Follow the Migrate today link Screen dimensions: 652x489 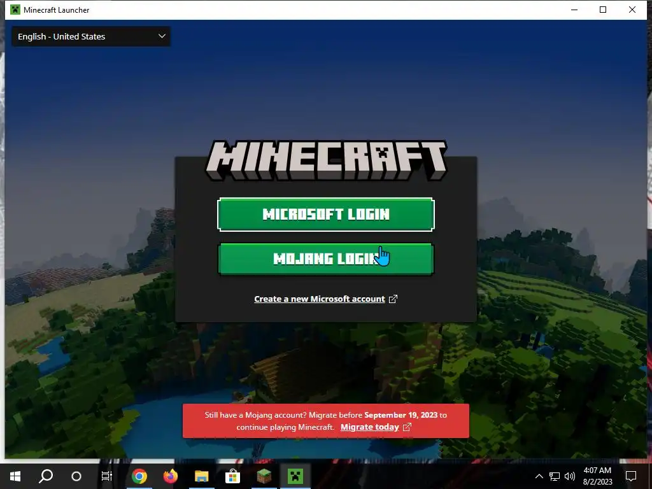(370, 427)
